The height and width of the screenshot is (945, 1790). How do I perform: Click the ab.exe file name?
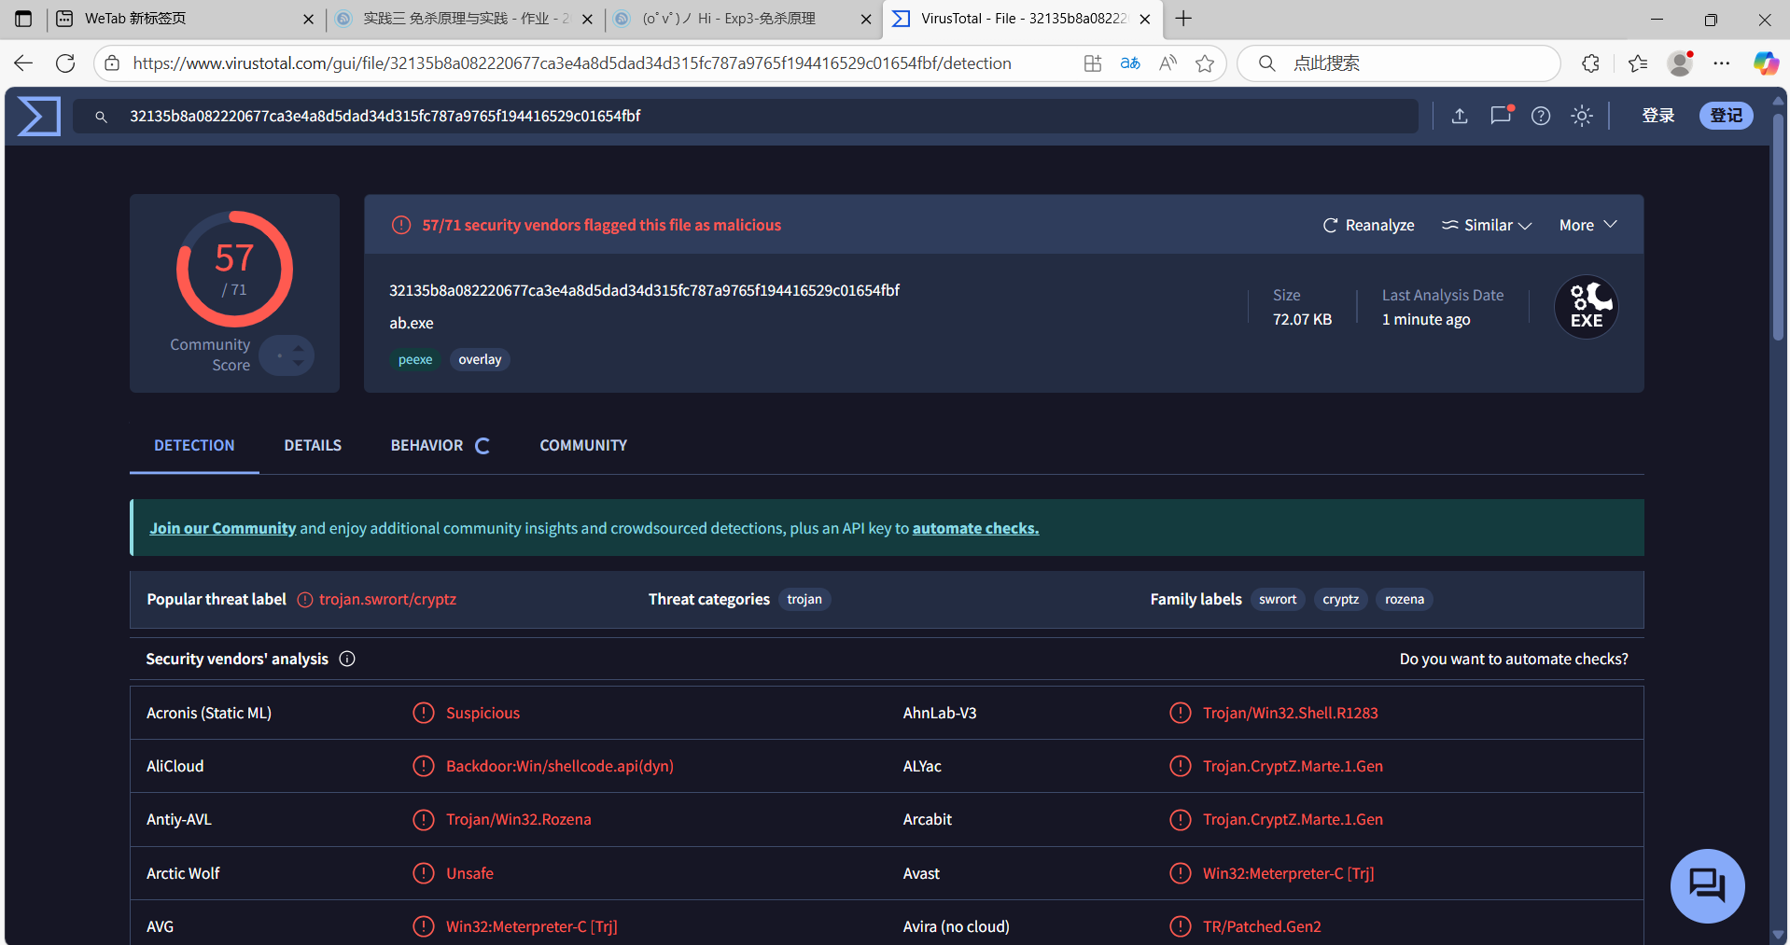click(x=412, y=323)
